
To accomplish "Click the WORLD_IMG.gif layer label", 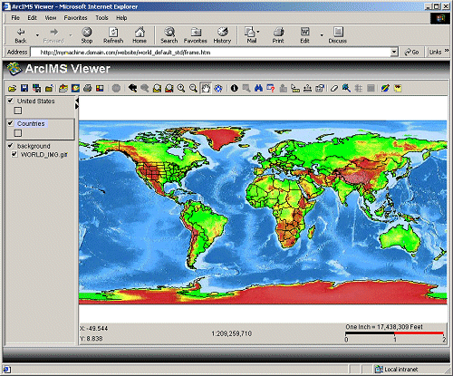I will pos(43,155).
